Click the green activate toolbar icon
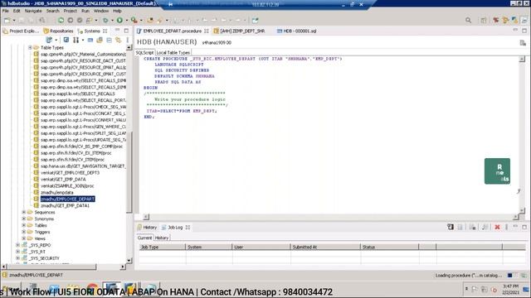 pos(61,20)
